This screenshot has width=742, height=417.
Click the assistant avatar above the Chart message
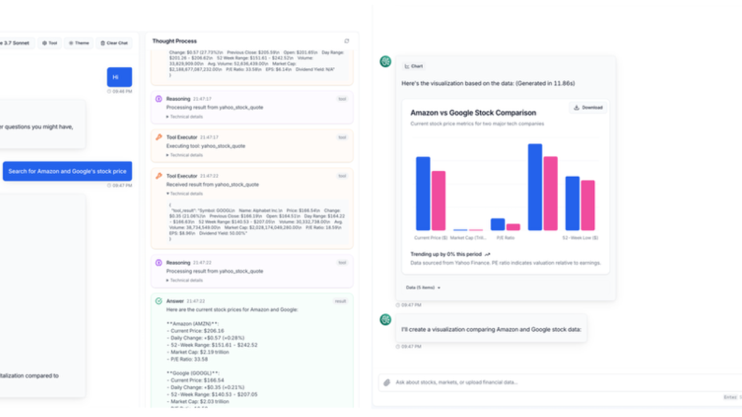pos(386,62)
